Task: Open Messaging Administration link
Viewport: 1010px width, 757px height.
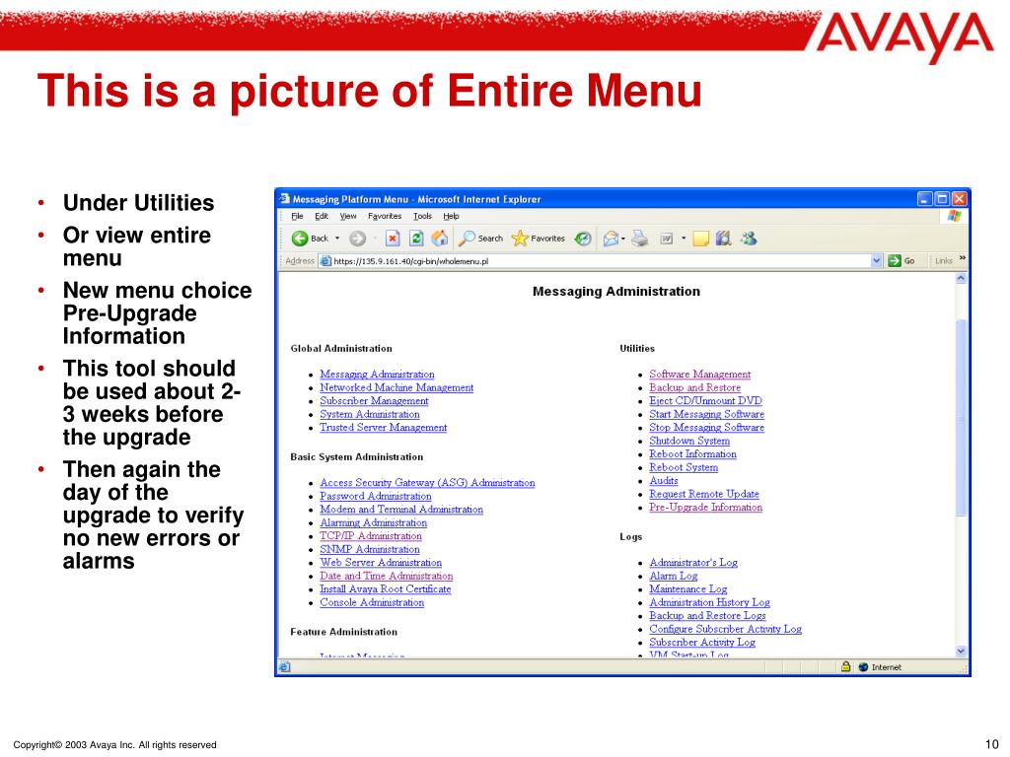Action: [x=377, y=374]
